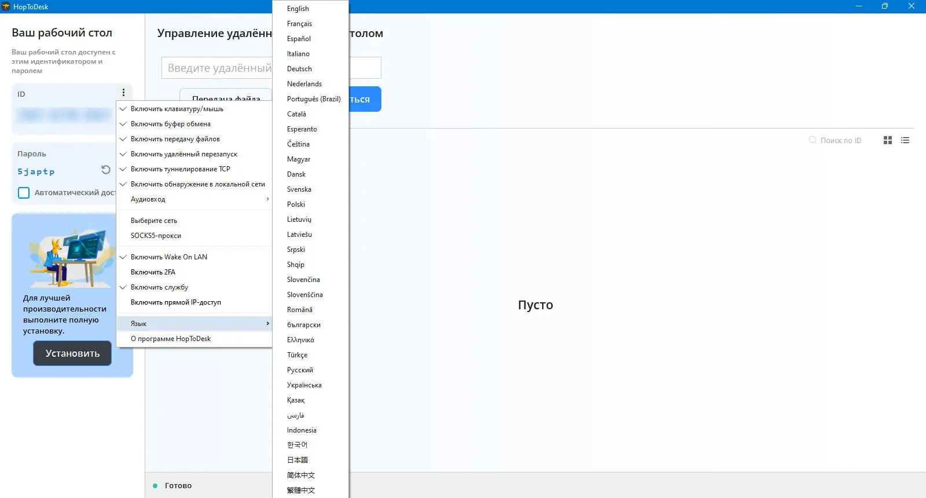Screen dimensions: 926x498
Task: Choose Français language
Action: click(x=311, y=24)
